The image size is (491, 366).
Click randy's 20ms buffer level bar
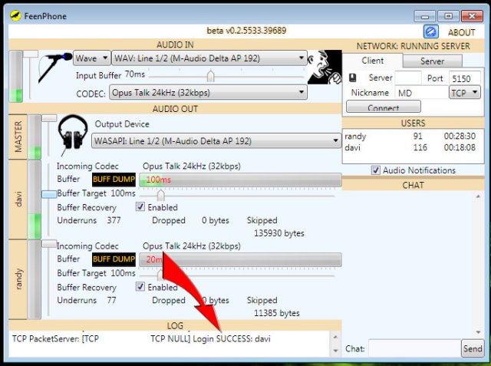(240, 259)
